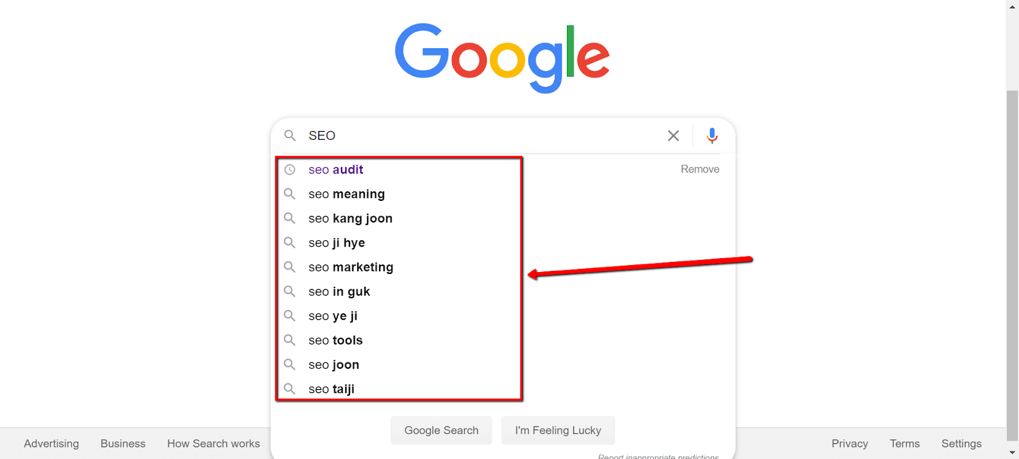The height and width of the screenshot is (459, 1019).
Task: Click the scrollbar down arrow
Action: click(1012, 452)
